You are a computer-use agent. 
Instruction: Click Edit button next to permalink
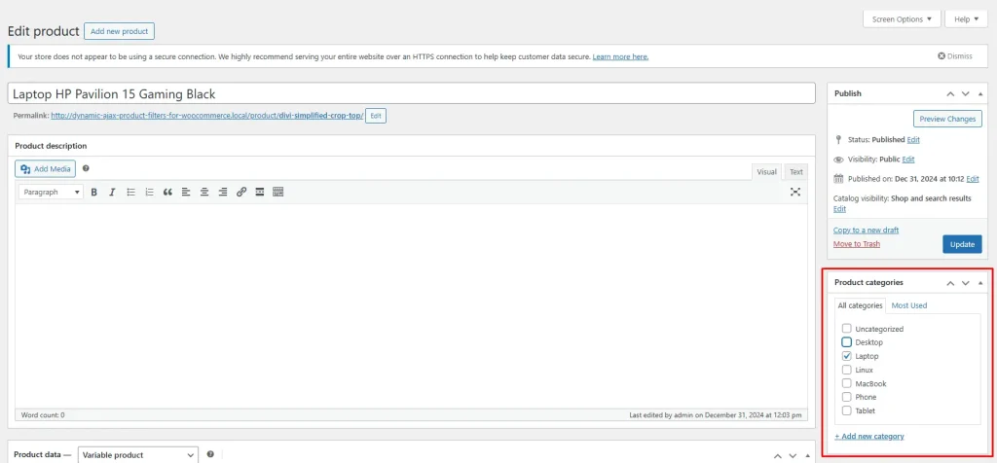[376, 116]
